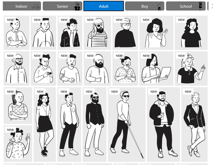Click the selected Adult category tab

(104, 6)
